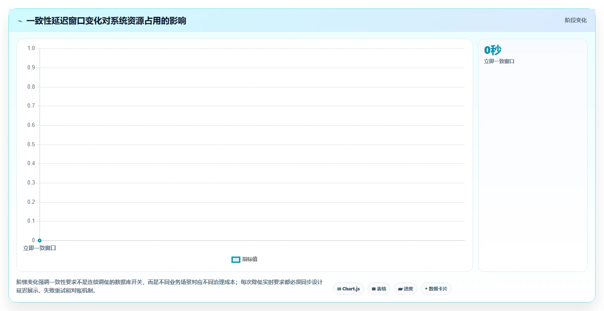Click the 阶段变化 label in header
Screen dimensions: 604x311
pos(576,20)
